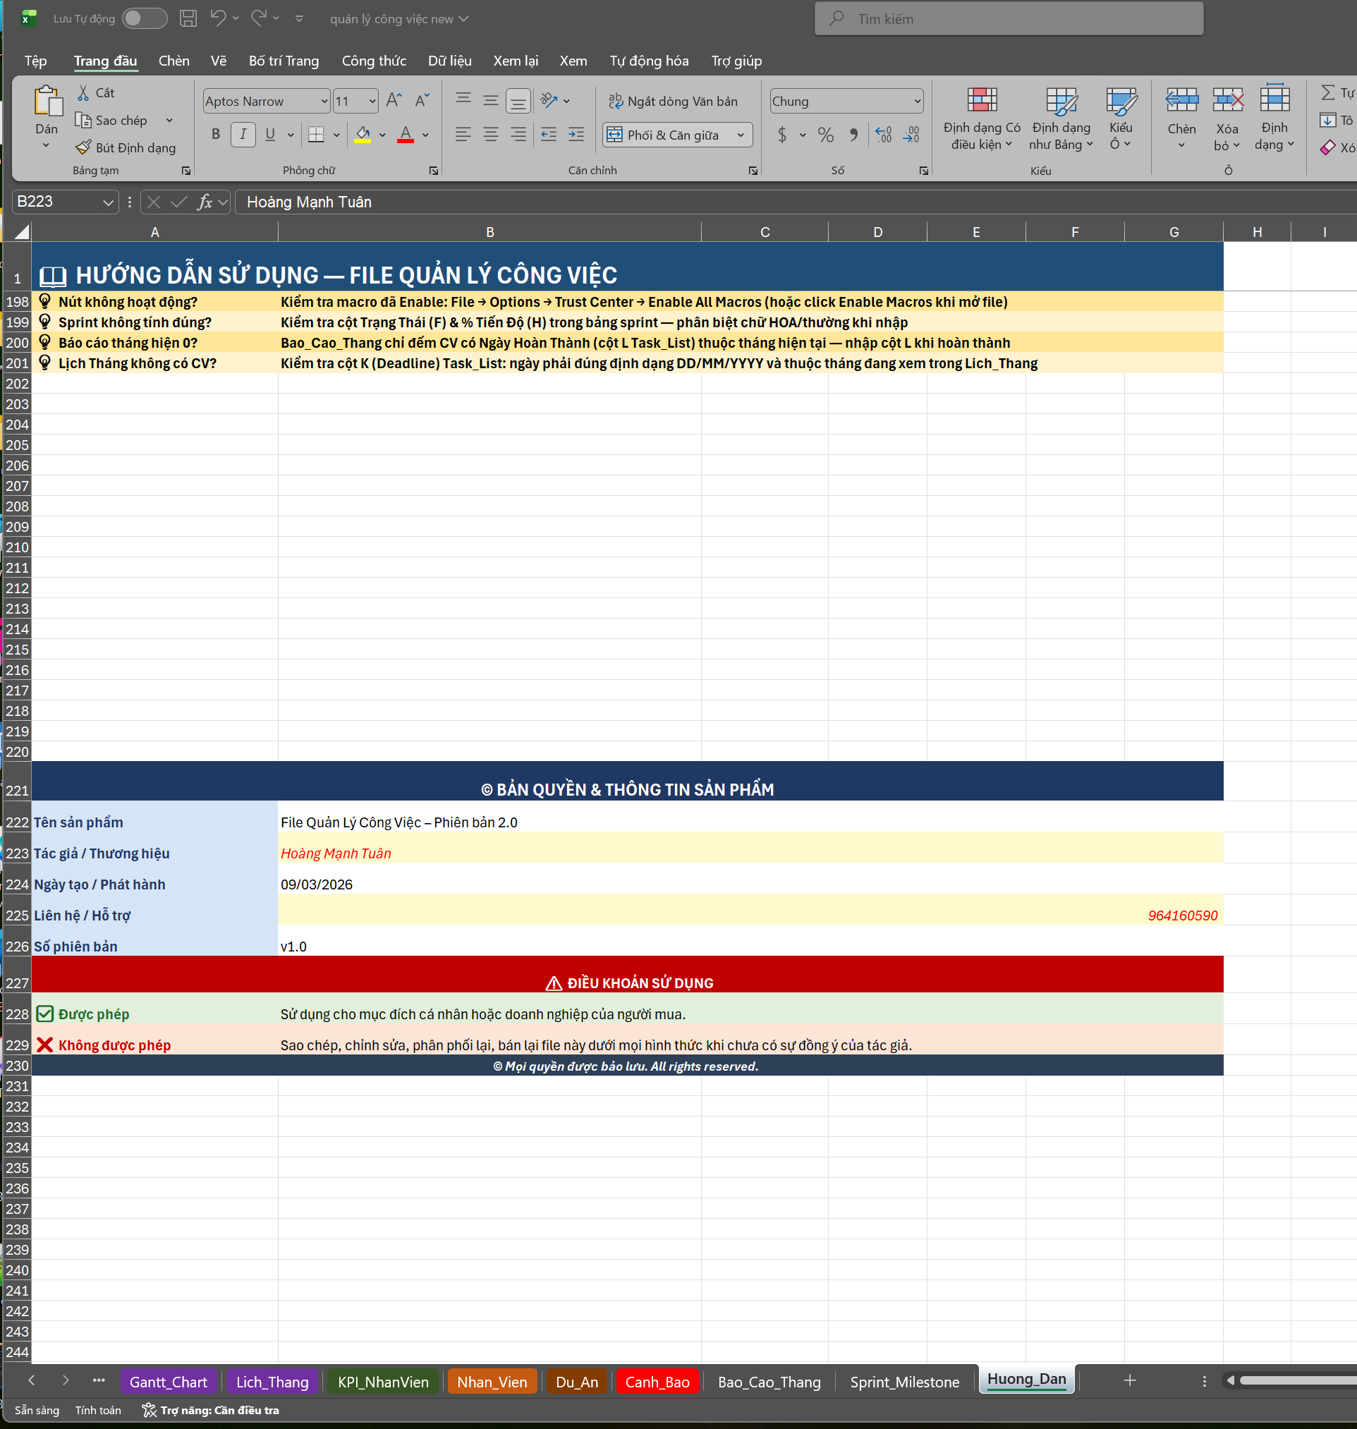The width and height of the screenshot is (1357, 1429).
Task: Increase decimal places
Action: (883, 135)
